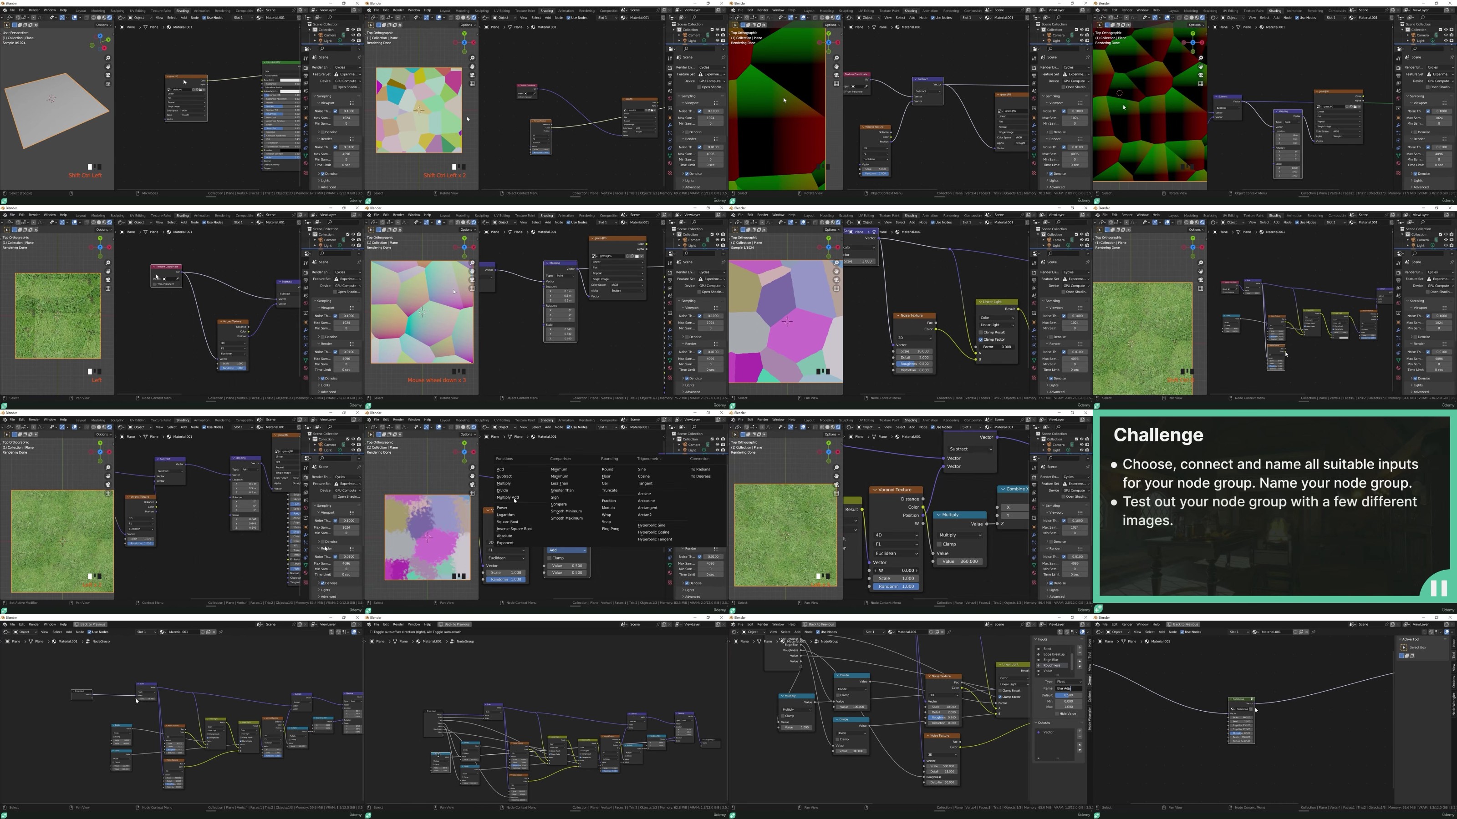The height and width of the screenshot is (819, 1457).
Task: Click plus icon to add socket in Inputs panel
Action: pyautogui.click(x=1079, y=648)
